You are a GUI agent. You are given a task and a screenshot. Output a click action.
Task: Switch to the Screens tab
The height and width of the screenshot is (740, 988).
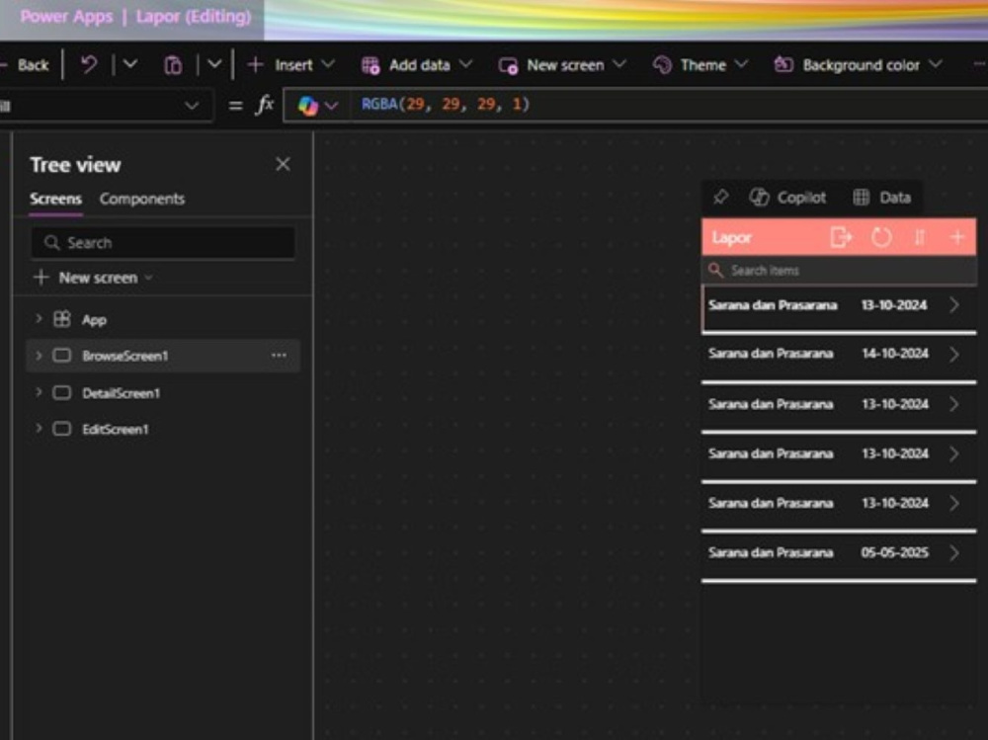click(x=55, y=200)
